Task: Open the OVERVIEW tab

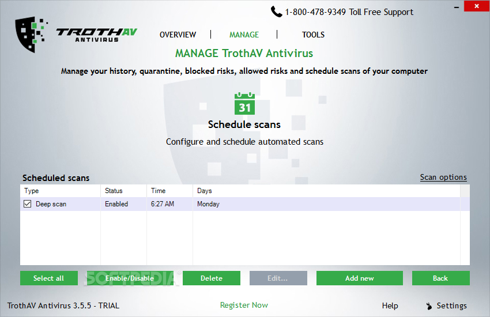Action: click(x=178, y=35)
